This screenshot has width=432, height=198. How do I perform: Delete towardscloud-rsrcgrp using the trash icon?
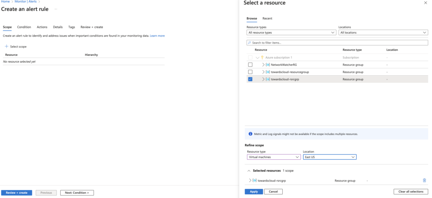pyautogui.click(x=424, y=180)
